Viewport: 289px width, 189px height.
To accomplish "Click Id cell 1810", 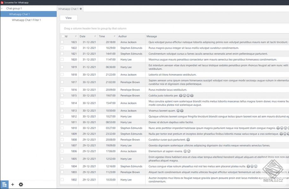I will (x=74, y=128).
